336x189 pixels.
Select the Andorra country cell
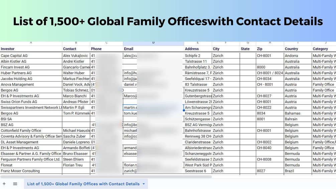[298, 56]
